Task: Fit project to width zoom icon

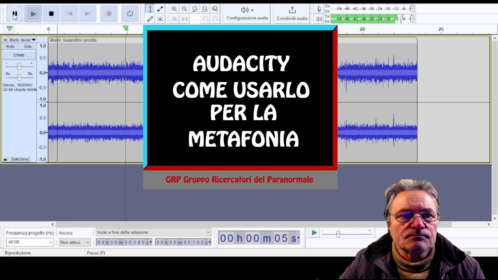Action: tap(205, 9)
